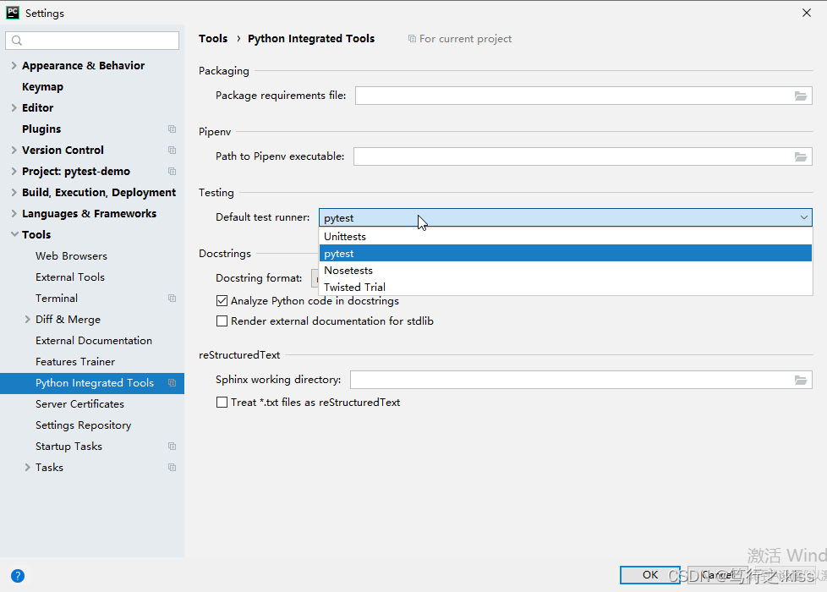Expand the Project: pytest-demo section
This screenshot has height=592, width=827.
[x=14, y=171]
